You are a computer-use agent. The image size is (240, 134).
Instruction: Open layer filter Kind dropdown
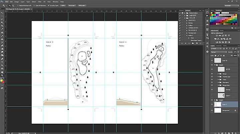[x=216, y=49]
